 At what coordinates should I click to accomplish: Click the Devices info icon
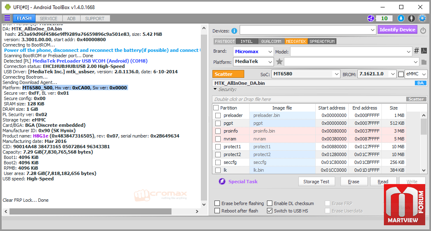coord(234,31)
